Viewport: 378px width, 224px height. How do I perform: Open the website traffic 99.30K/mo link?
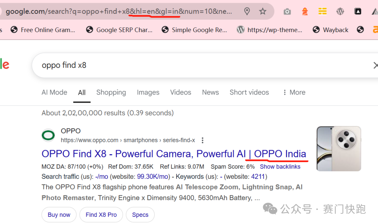152,177
